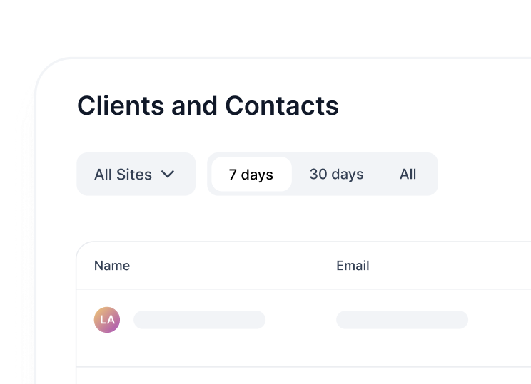Activate the highlighted 7 days pill
Image resolution: width=531 pixels, height=384 pixels.
(251, 175)
